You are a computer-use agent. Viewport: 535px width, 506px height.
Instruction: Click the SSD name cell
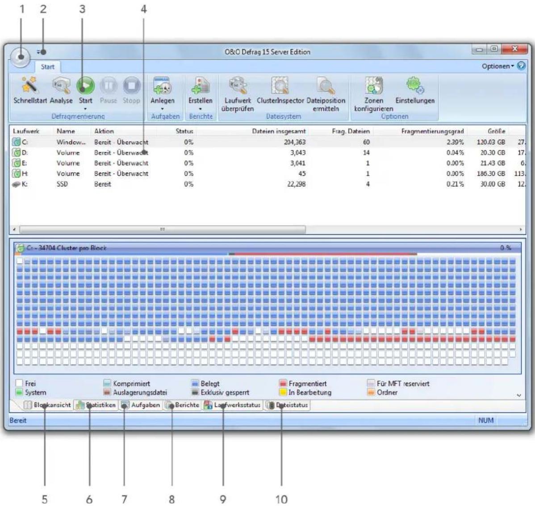click(62, 184)
